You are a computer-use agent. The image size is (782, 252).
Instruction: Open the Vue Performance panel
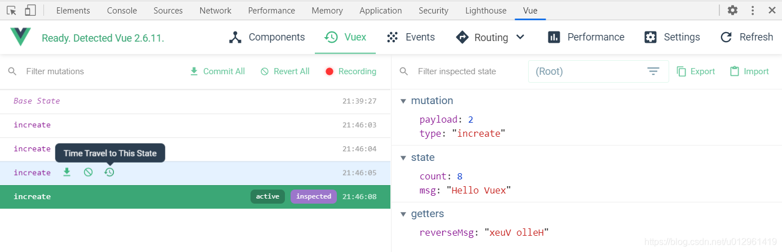tap(586, 37)
